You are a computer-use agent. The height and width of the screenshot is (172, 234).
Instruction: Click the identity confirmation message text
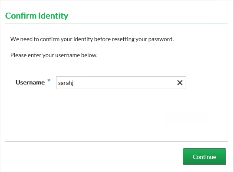pyautogui.click(x=92, y=39)
